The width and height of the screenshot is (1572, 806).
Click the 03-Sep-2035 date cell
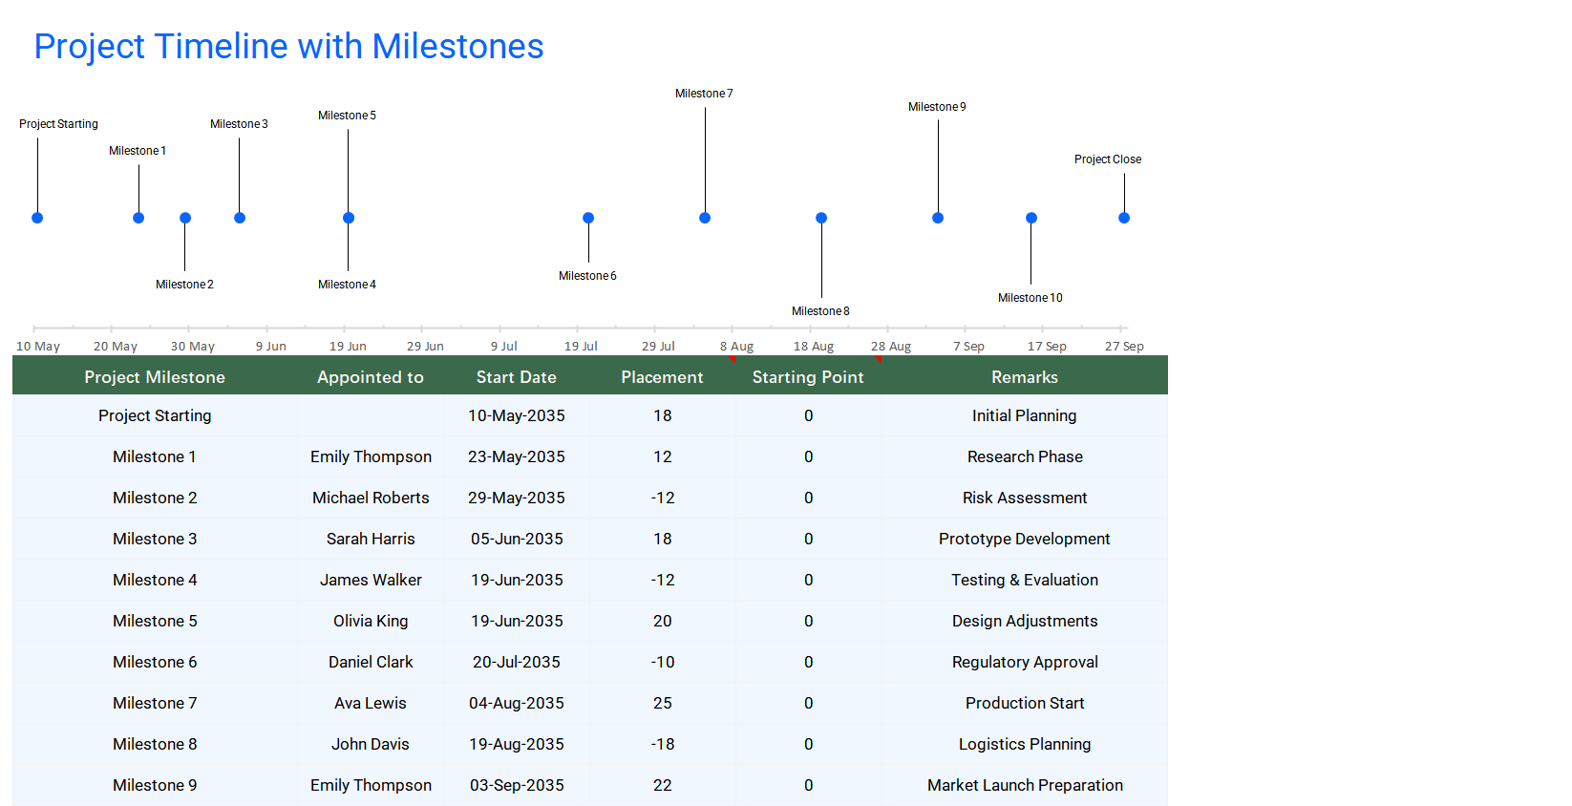517,785
